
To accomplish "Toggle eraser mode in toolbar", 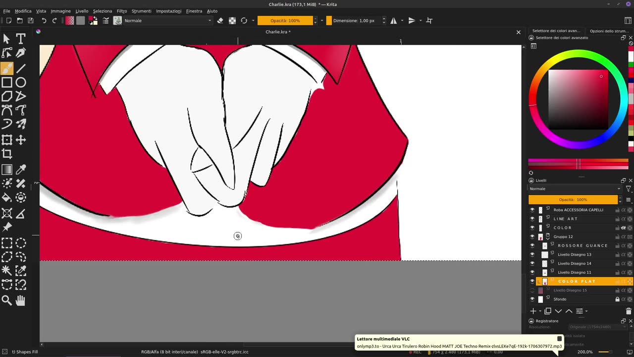I will (220, 20).
